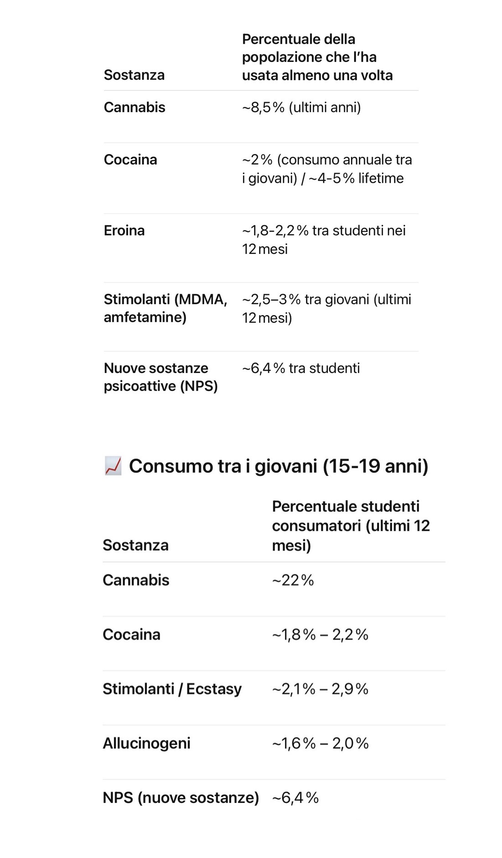The image size is (502, 858).
Task: Select the 'Stimolanti / Ecstasy' row label
Action: pos(172,688)
